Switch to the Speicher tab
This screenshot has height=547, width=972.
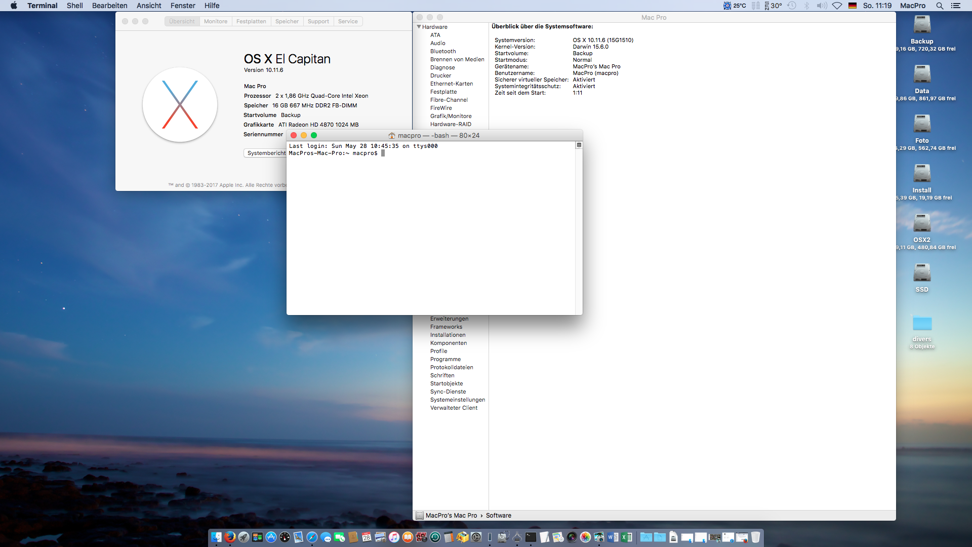click(287, 21)
